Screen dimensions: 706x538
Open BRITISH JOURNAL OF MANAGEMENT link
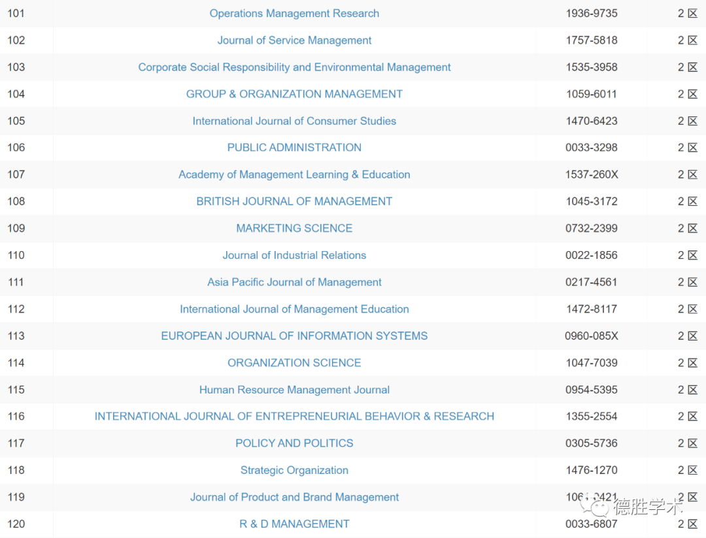[294, 201]
